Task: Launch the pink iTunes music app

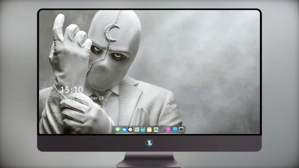Action: [168, 129]
